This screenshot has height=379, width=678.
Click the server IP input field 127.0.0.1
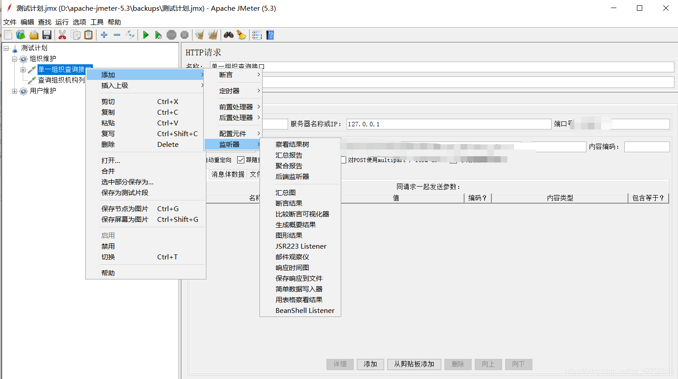(x=447, y=124)
